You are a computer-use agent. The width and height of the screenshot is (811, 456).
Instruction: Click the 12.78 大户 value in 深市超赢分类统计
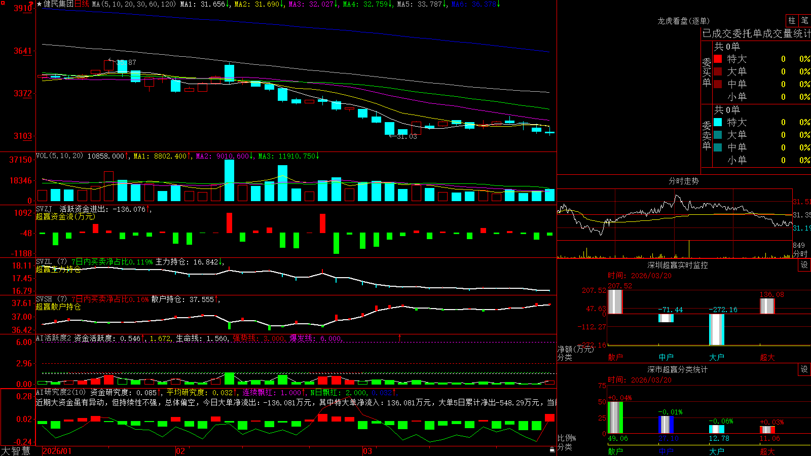click(719, 438)
